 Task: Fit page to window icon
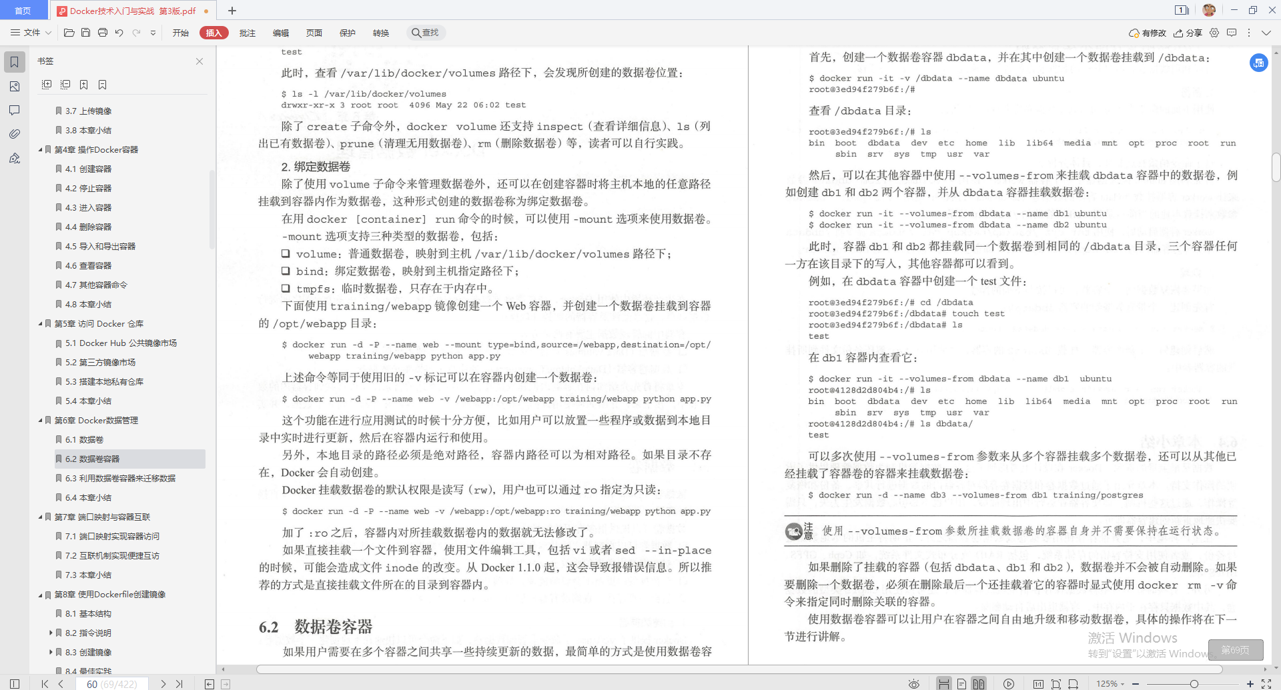(1055, 684)
